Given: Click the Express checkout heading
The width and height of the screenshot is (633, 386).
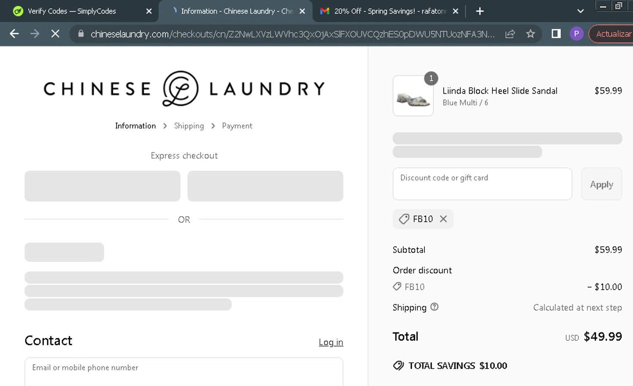Looking at the screenshot, I should 184,156.
